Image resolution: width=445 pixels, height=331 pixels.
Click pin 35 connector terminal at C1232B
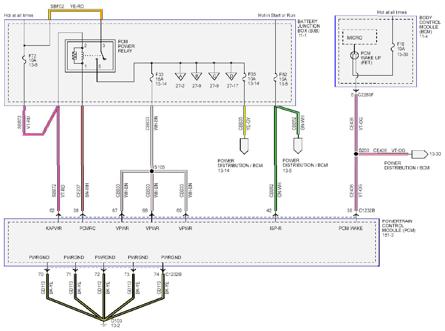point(356,215)
